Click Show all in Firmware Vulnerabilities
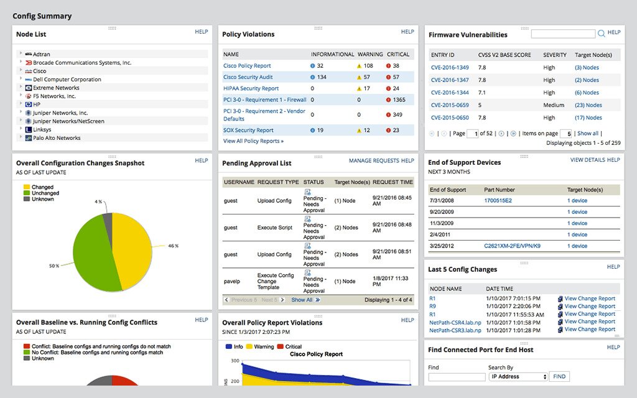 tap(589, 133)
